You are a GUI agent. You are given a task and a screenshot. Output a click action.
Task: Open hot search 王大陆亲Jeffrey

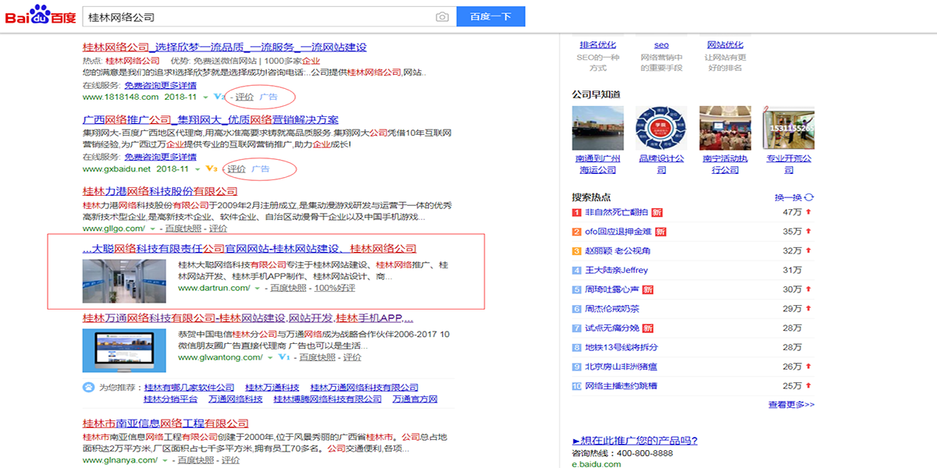616,271
